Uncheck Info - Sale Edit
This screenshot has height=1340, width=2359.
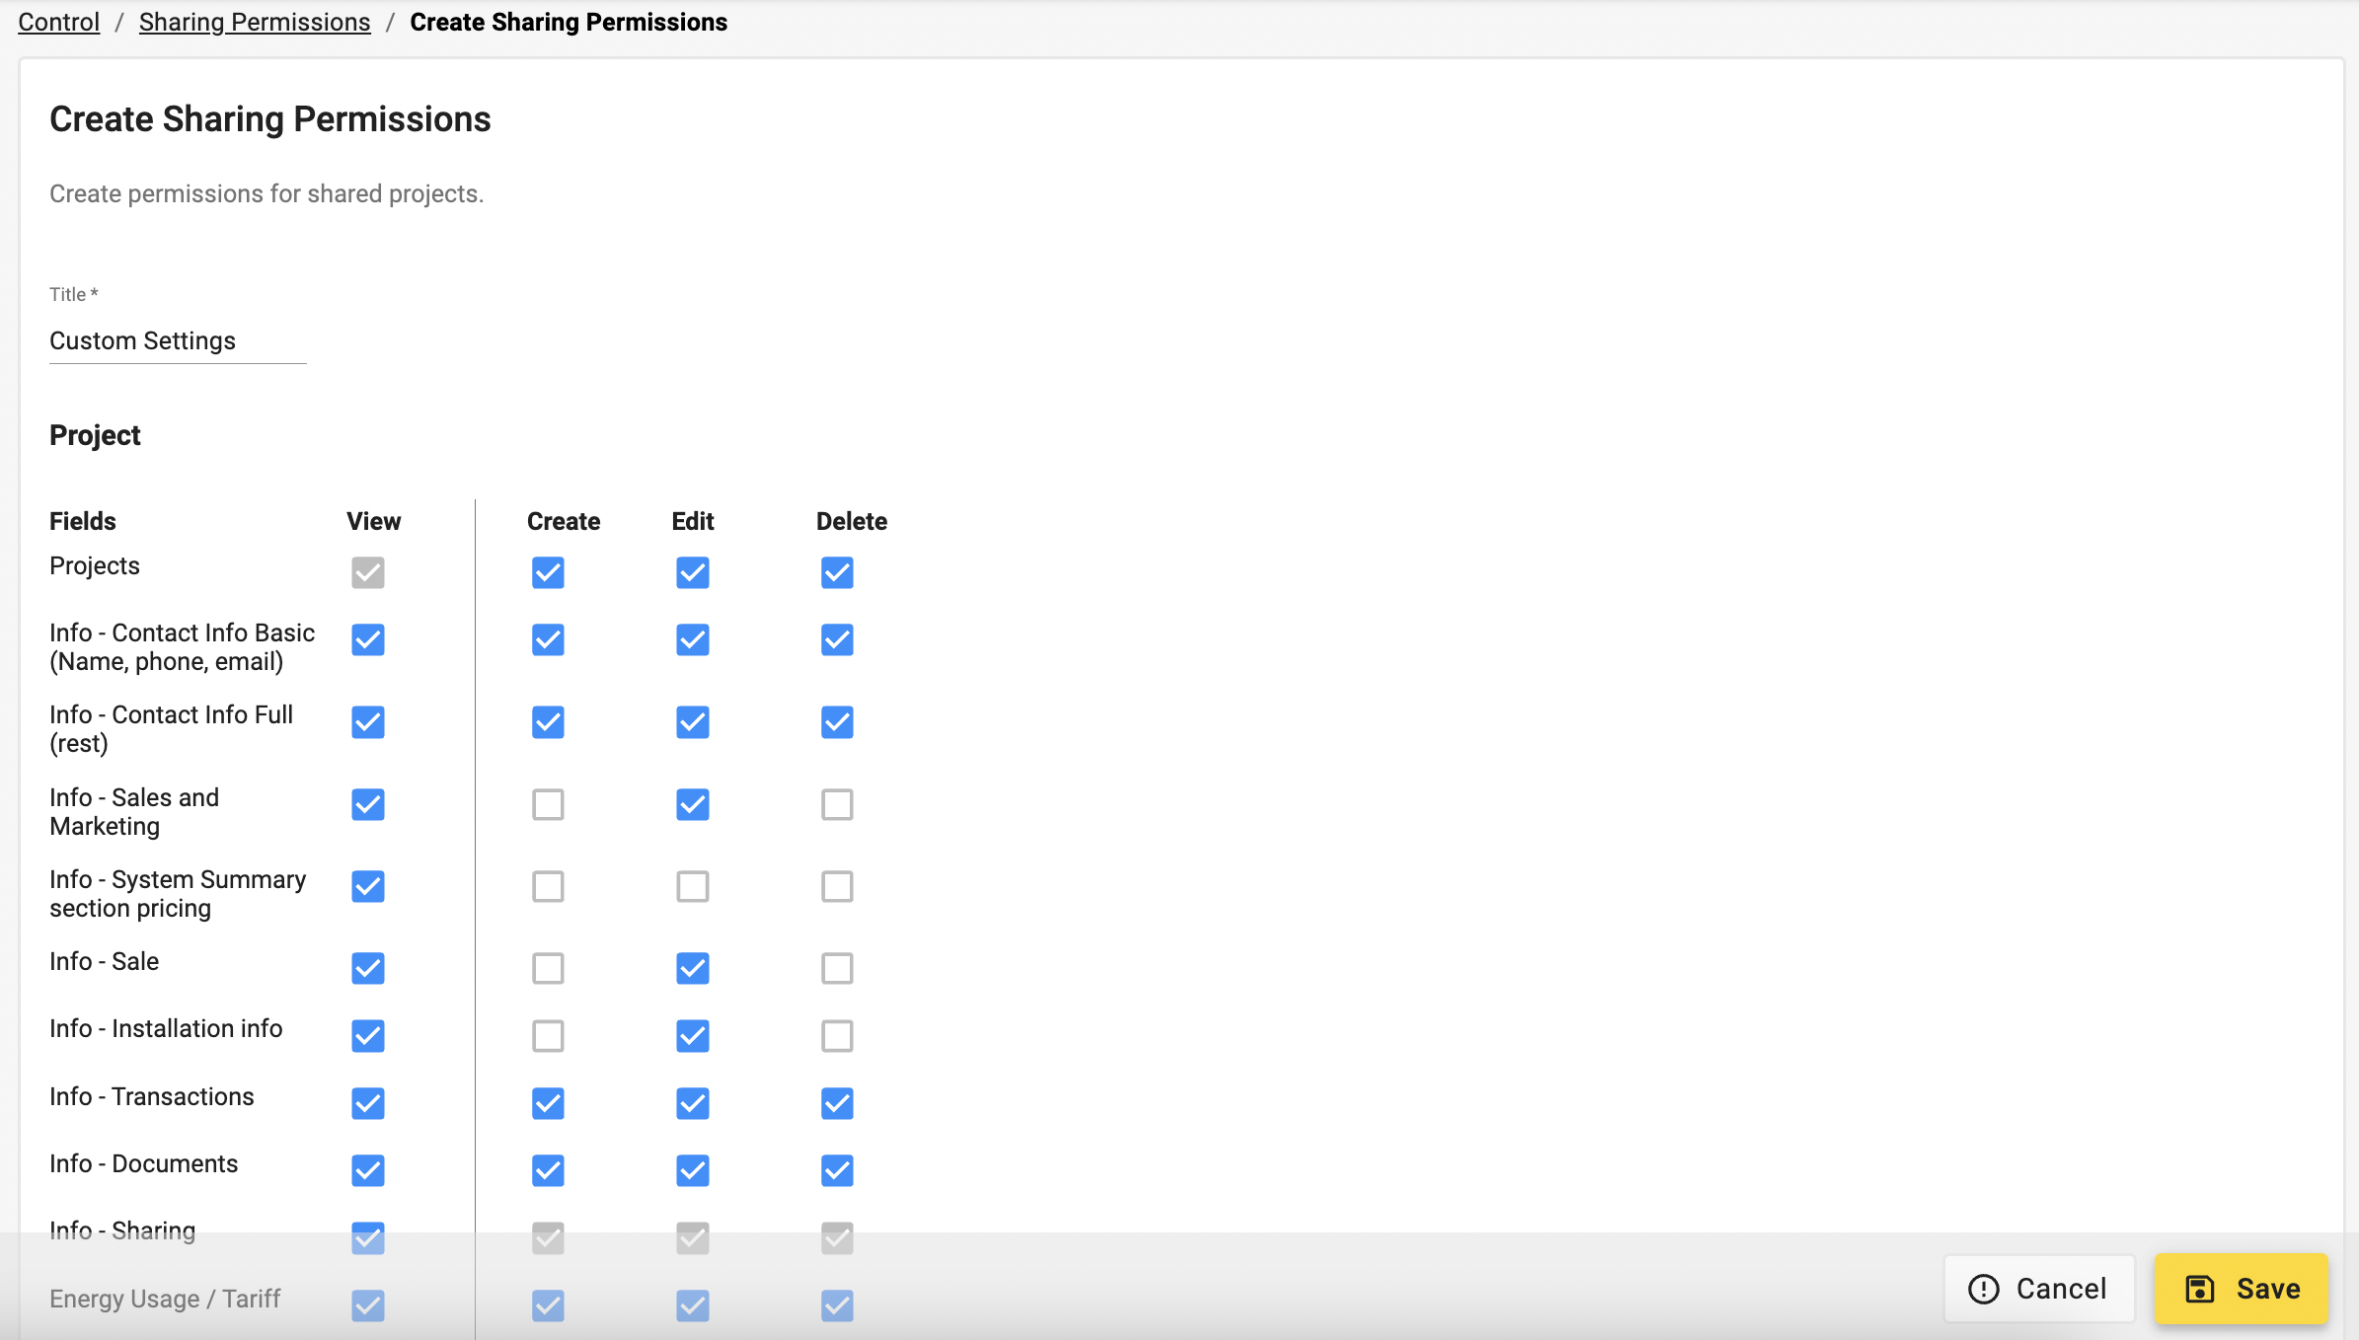(693, 968)
